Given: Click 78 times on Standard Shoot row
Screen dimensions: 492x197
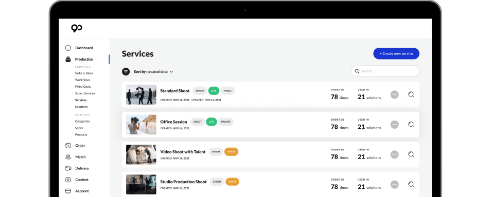Looking at the screenshot, I should click(340, 97).
